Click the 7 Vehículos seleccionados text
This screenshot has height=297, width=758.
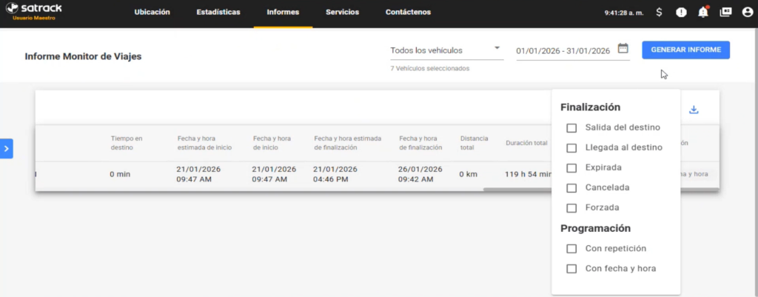[x=430, y=69]
